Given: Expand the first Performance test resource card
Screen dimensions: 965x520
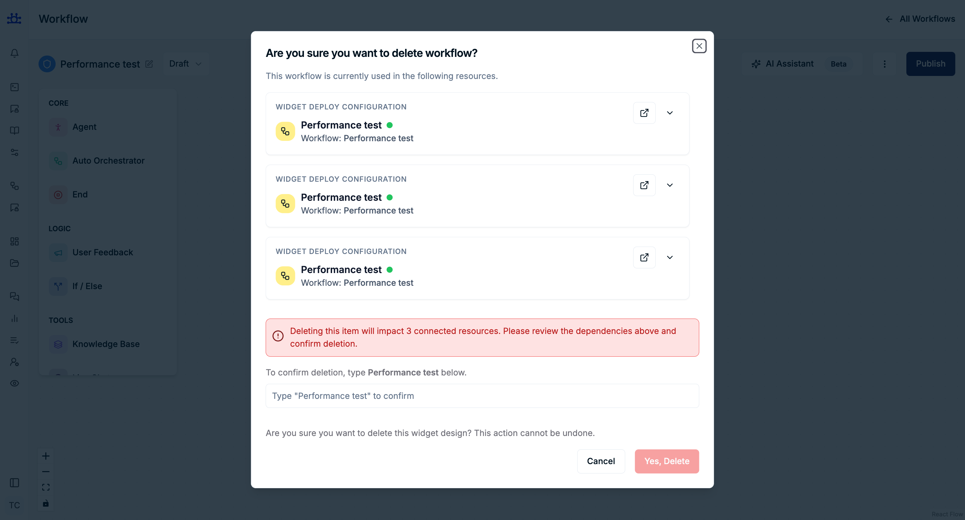Looking at the screenshot, I should (x=669, y=113).
